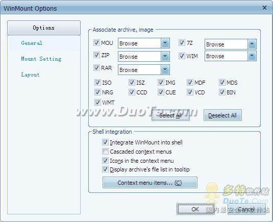Image resolution: width=273 pixels, height=222 pixels.
Task: Expand the MOU Browse dropdown arrow
Action: click(165, 43)
